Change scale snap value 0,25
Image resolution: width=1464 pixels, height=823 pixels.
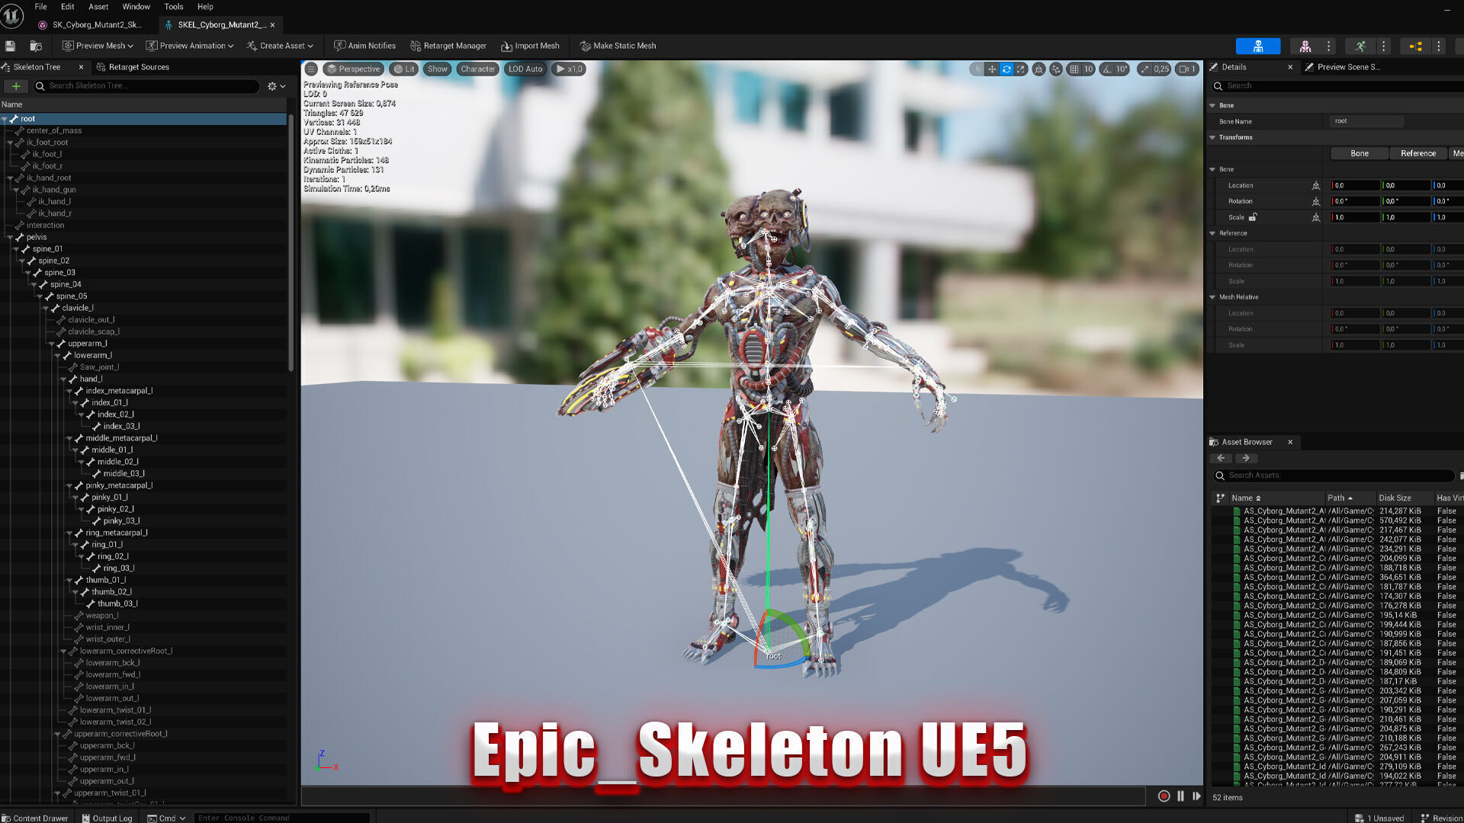pyautogui.click(x=1161, y=69)
